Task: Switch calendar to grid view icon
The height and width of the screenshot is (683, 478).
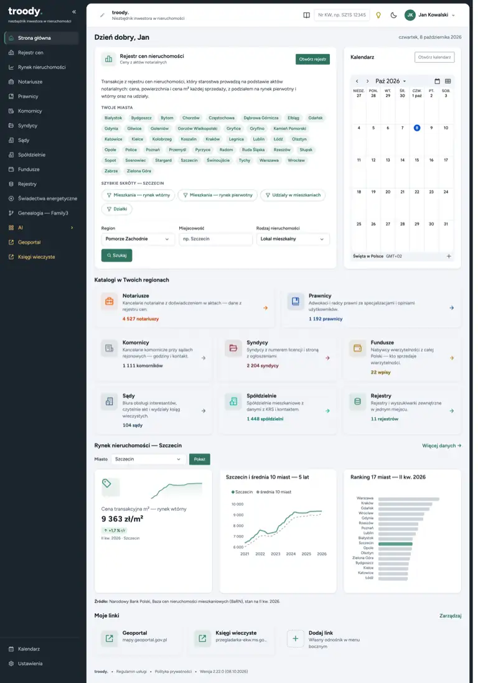Action: [448, 81]
